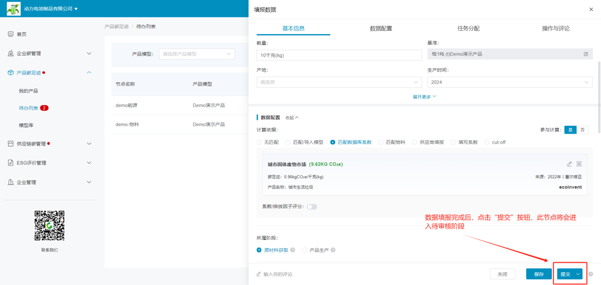Image resolution: width=601 pixels, height=285 pixels.
Task: Click the question mark icon beside 提交
Action: pos(591,274)
